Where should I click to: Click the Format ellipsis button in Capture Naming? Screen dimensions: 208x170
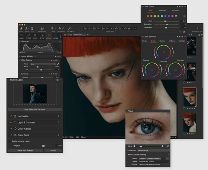pyautogui.click(x=167, y=159)
